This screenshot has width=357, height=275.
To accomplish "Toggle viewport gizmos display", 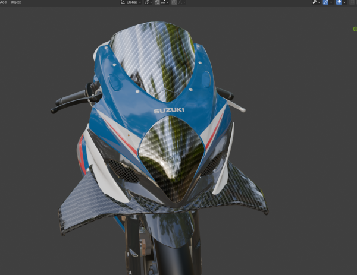I will coord(325,2).
